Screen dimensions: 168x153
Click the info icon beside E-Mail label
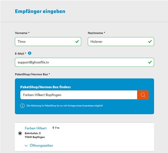[30, 53]
